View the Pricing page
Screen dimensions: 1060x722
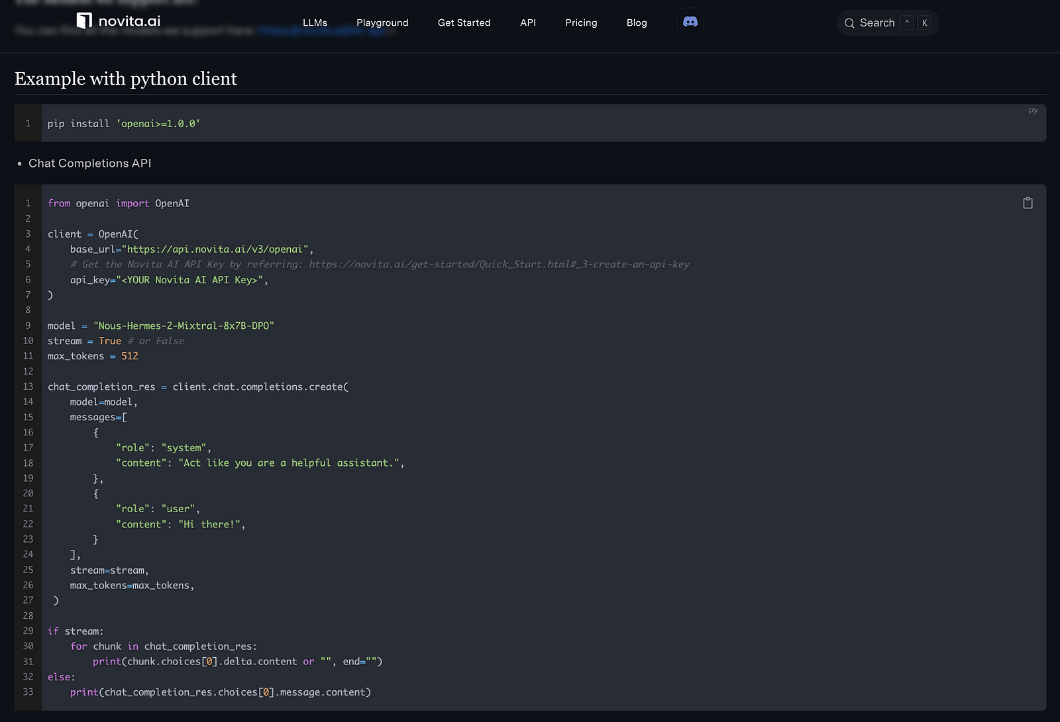click(x=581, y=23)
